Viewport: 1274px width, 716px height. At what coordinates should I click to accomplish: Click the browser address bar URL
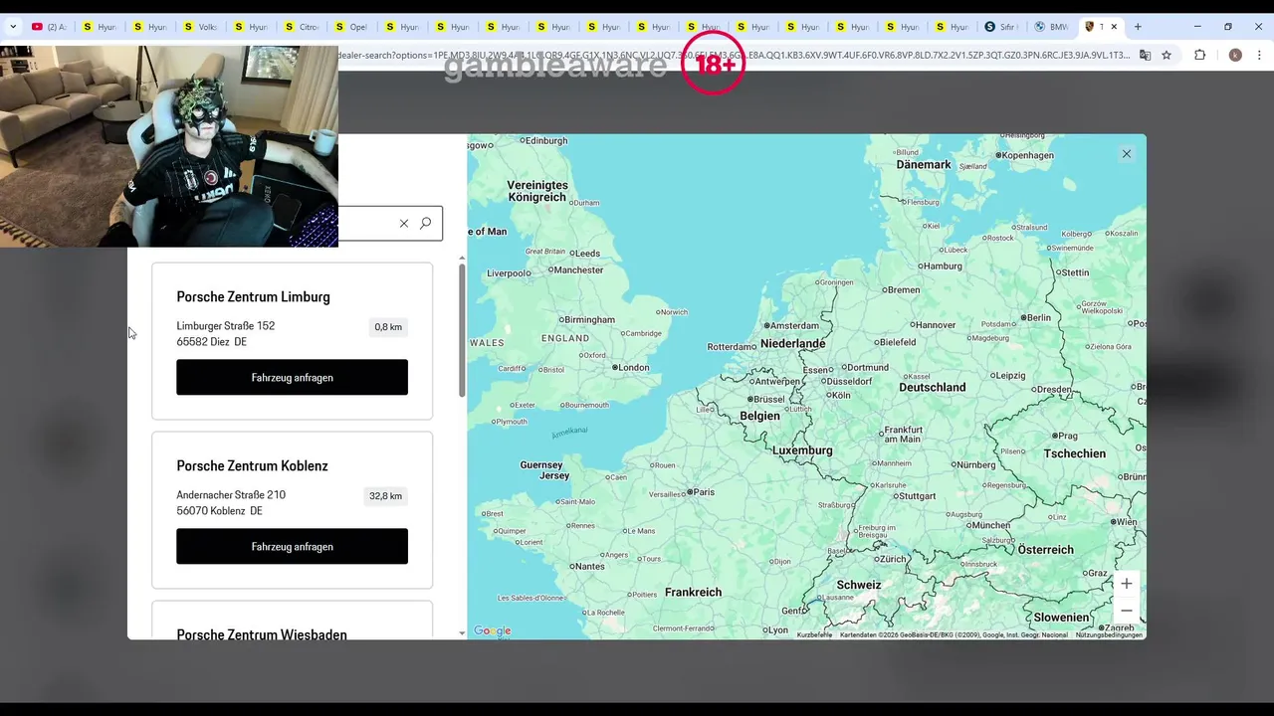(x=735, y=55)
